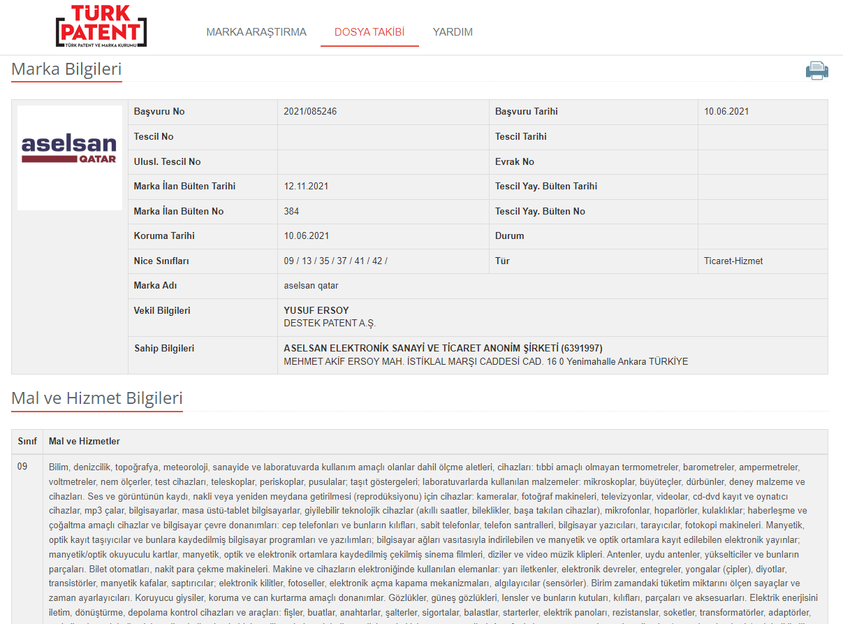Click the aselsan qatar trademark image
Viewport: 843px width, 624px height.
pyautogui.click(x=69, y=158)
